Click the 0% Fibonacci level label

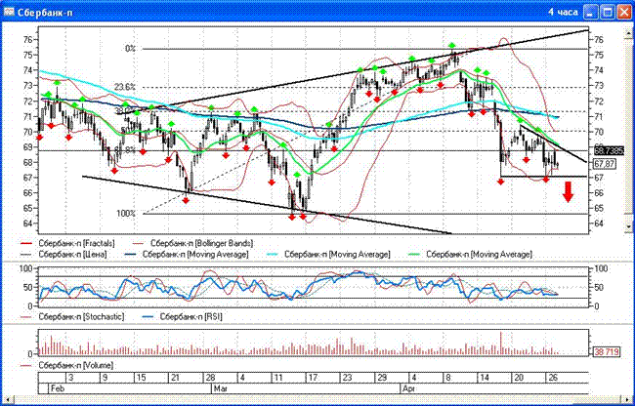coord(130,49)
